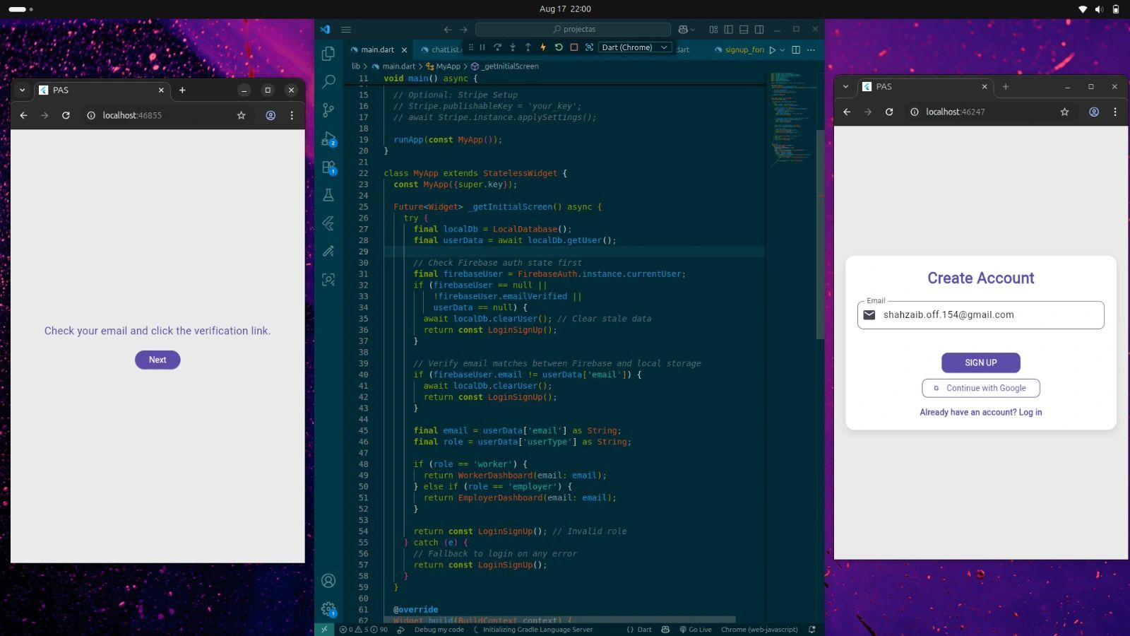Toggle the bottom panel layout button
Image resolution: width=1130 pixels, height=636 pixels.
click(x=744, y=30)
